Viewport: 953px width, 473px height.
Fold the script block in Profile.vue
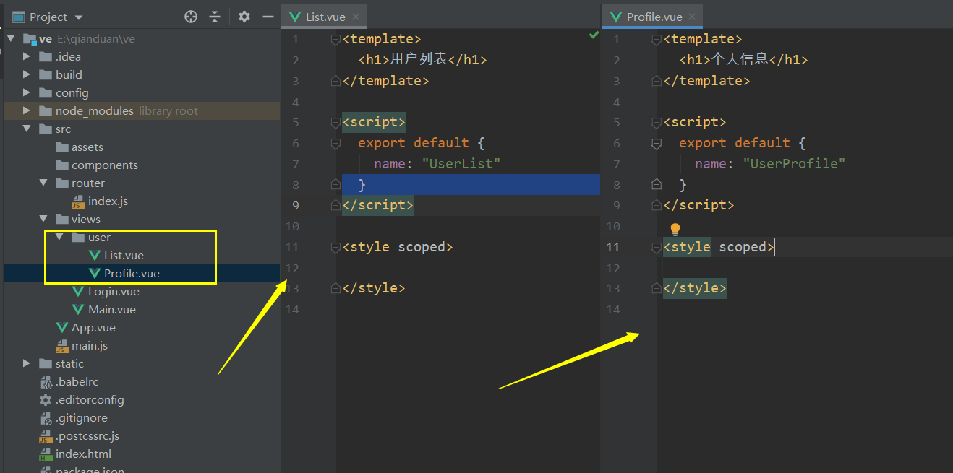657,122
